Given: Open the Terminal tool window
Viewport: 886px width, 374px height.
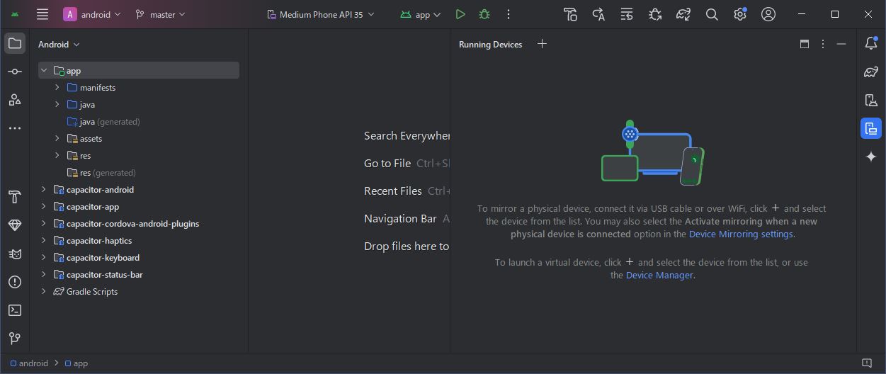Looking at the screenshot, I should point(15,310).
